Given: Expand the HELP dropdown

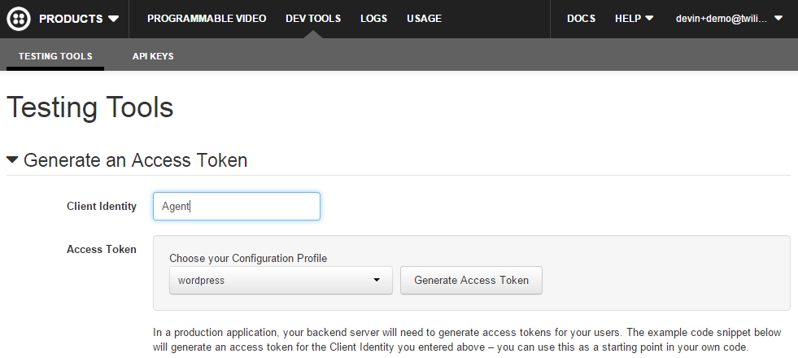Looking at the screenshot, I should point(634,19).
